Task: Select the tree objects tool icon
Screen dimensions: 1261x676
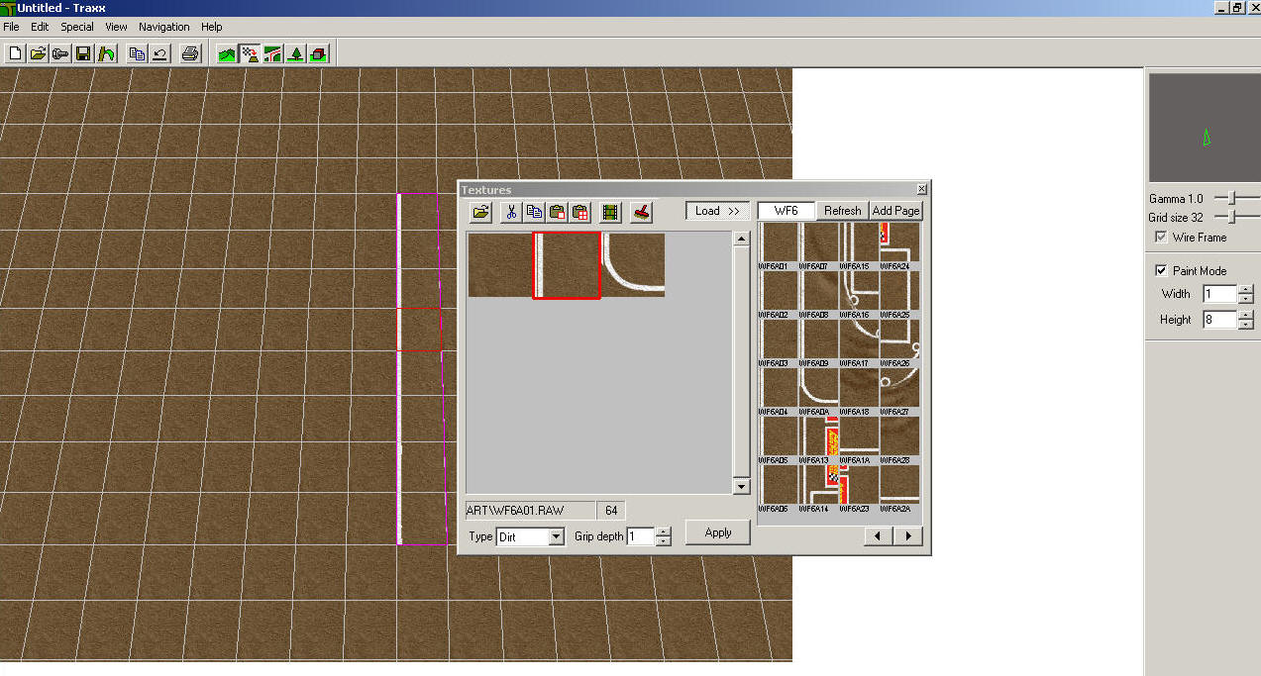Action: point(295,53)
